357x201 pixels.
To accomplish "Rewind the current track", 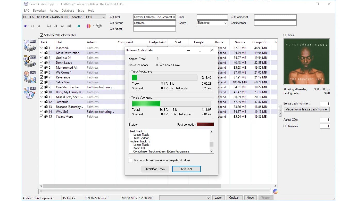I will click(55, 26).
